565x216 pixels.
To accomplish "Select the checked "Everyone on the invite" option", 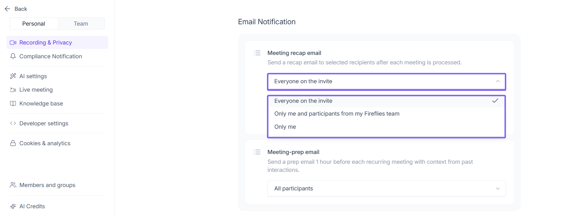I will (303, 101).
